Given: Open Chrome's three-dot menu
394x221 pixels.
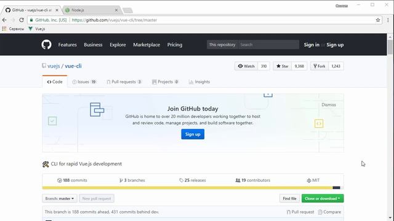Looking at the screenshot, I should pyautogui.click(x=388, y=20).
